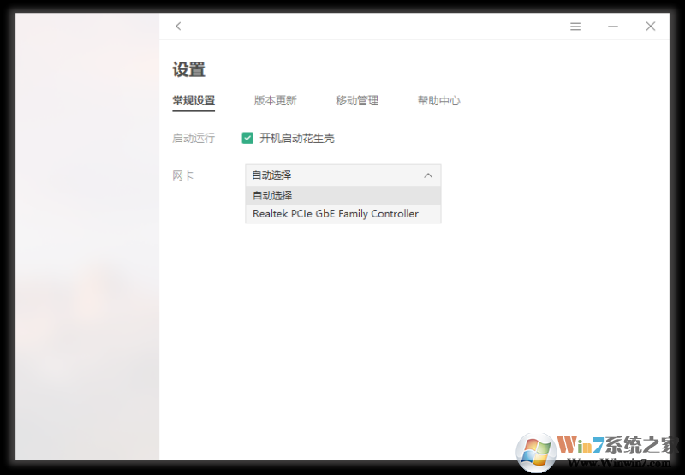Open the hamburger menu icon
Image resolution: width=685 pixels, height=475 pixels.
(575, 27)
